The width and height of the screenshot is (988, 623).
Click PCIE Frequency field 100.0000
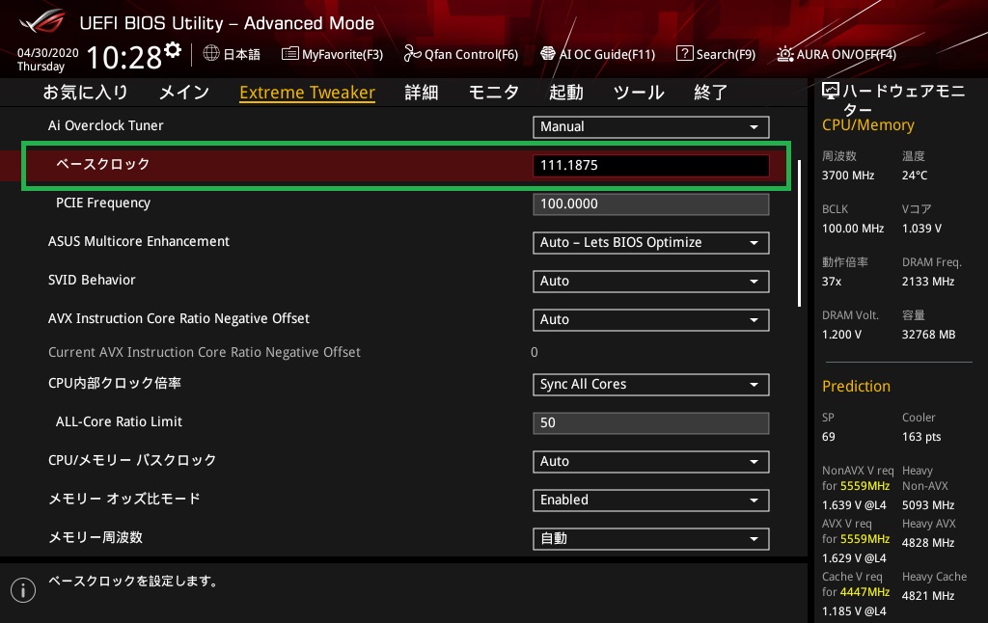[x=651, y=204]
